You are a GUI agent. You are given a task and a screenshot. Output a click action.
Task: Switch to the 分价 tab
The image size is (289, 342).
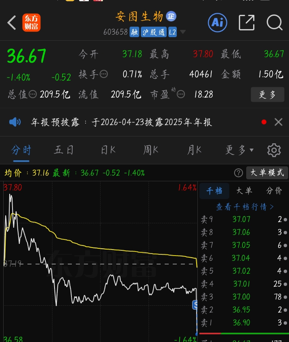click(x=274, y=191)
